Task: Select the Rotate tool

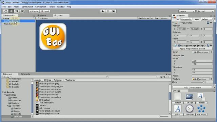Action: [17, 11]
